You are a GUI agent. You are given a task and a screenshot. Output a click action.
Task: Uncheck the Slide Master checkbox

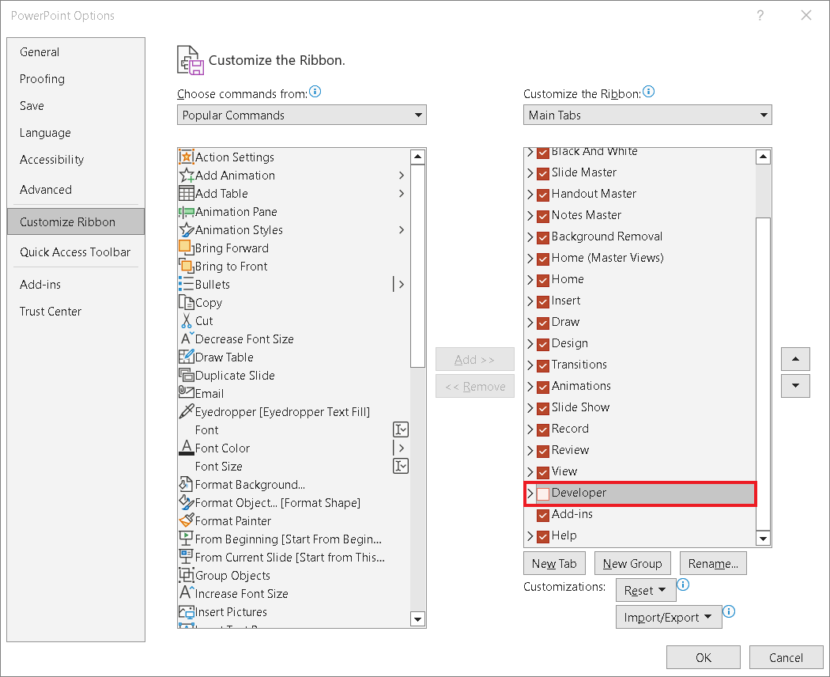pyautogui.click(x=541, y=172)
